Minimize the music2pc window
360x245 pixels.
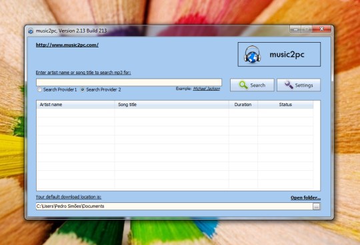click(296, 29)
